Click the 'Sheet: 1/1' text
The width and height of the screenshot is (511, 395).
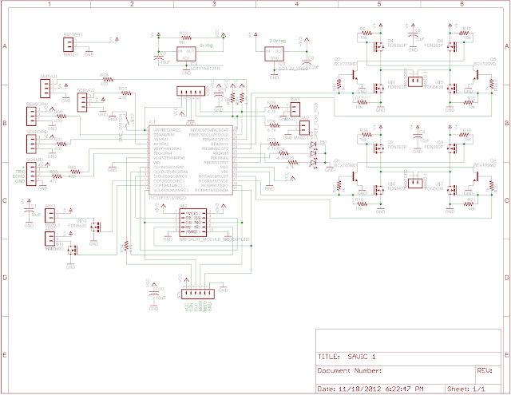click(x=466, y=389)
